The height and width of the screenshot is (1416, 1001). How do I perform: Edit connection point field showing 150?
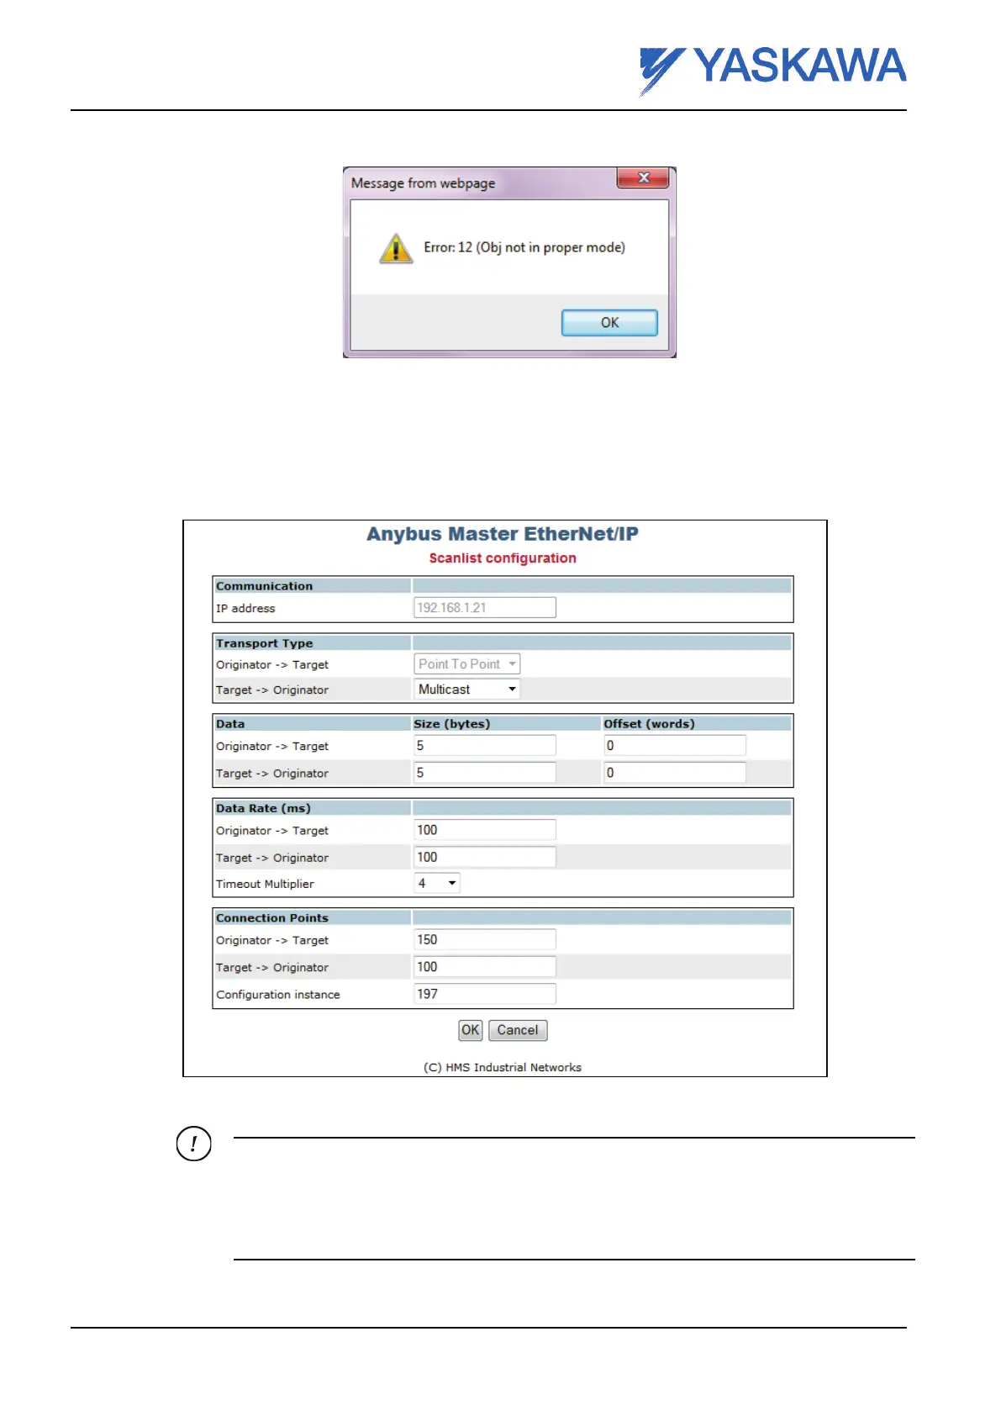[x=485, y=939]
